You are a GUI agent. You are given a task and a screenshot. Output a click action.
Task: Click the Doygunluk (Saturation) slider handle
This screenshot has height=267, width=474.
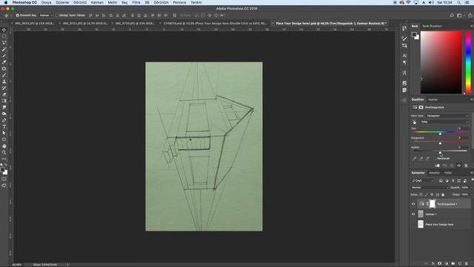pyautogui.click(x=440, y=143)
